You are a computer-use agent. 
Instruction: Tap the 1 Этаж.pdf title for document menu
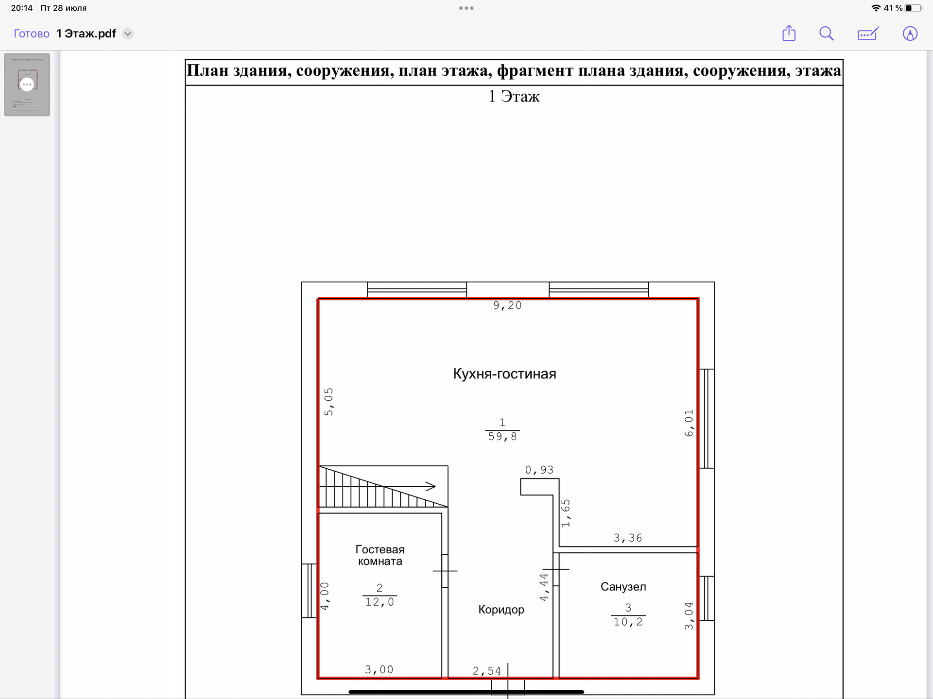[x=86, y=34]
